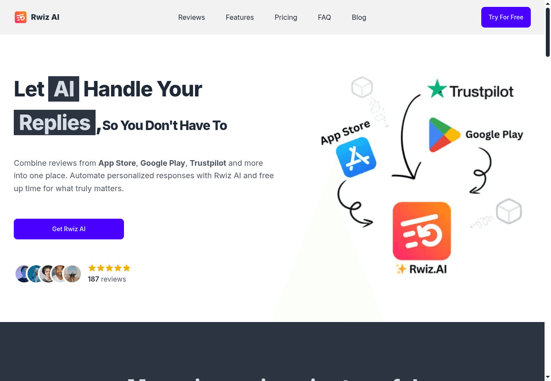Click the cube outline icon right of Rwiz logo
551x381 pixels.
click(509, 211)
